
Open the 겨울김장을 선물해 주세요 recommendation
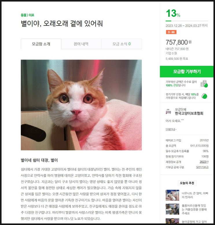pos(194,209)
